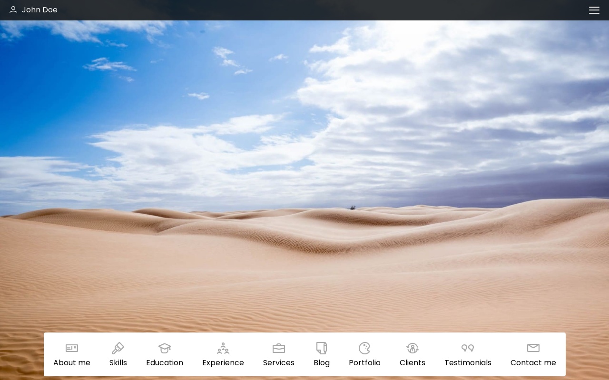Click the document icon above Blog
The image size is (609, 380).
pos(322,348)
